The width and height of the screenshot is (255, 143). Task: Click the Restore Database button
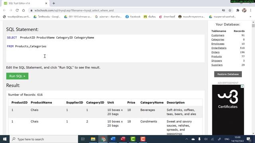point(228,74)
